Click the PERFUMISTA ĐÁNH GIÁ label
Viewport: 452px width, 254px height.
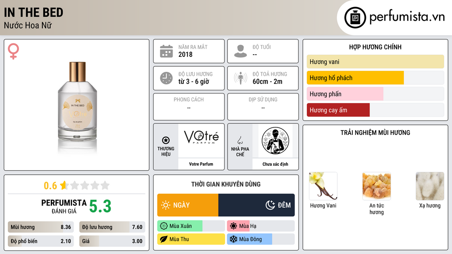point(64,206)
